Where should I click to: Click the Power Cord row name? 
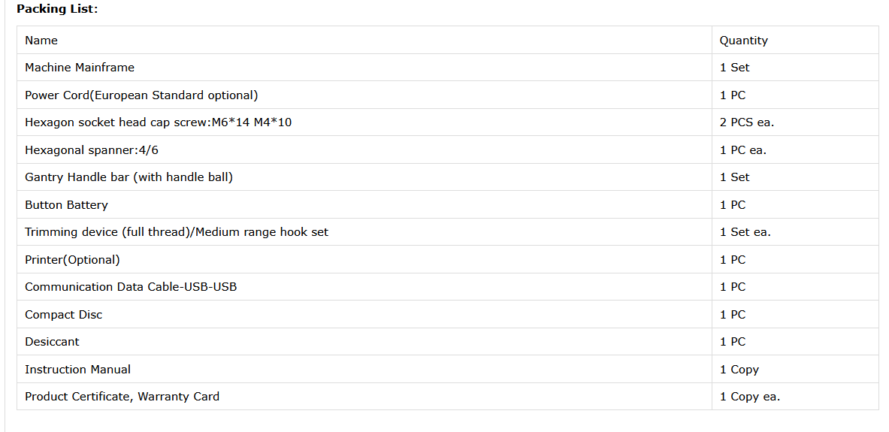[141, 95]
